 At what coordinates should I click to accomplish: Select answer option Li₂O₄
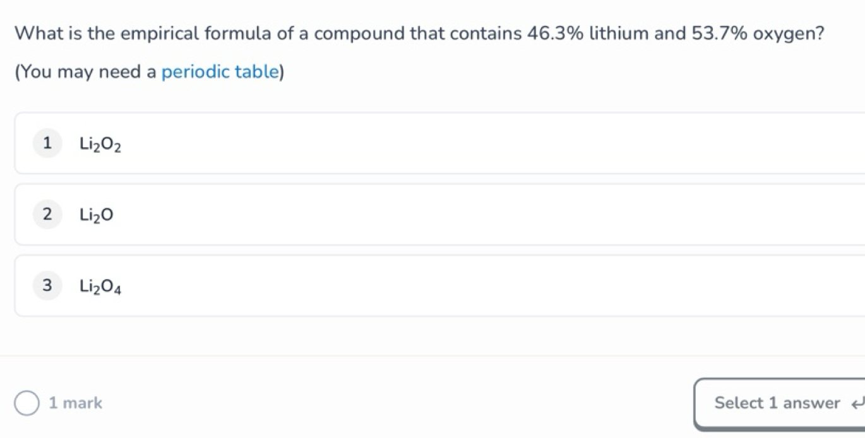tap(439, 286)
